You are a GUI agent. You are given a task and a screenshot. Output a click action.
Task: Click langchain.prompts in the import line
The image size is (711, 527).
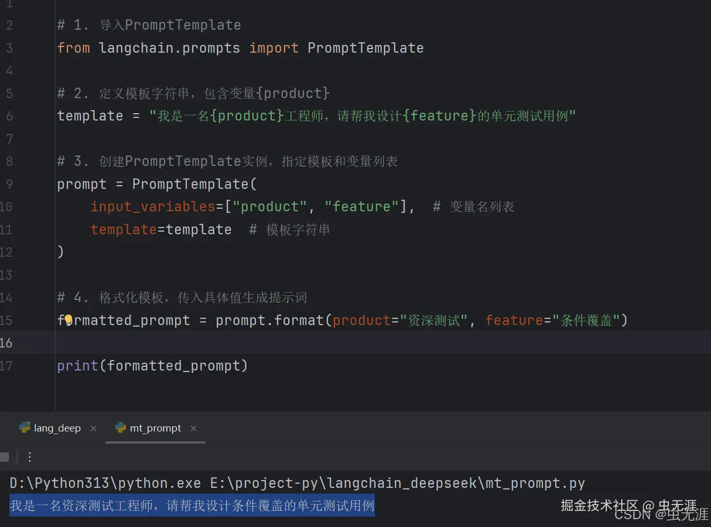[x=169, y=48]
